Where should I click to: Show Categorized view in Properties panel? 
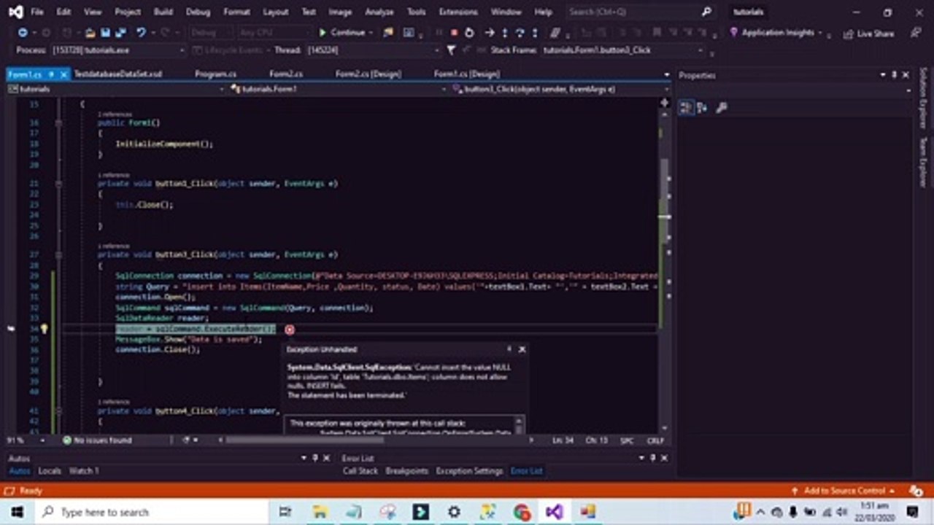coord(686,108)
